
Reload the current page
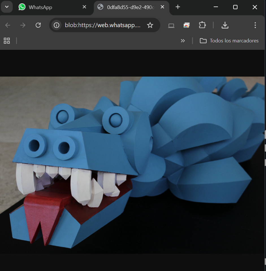tap(38, 25)
